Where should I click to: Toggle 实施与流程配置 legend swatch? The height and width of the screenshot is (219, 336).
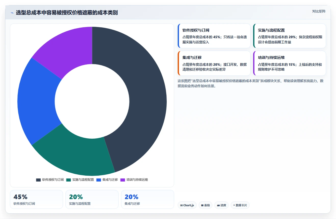[69, 180]
